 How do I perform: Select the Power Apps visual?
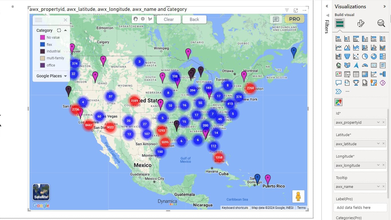click(x=383, y=83)
